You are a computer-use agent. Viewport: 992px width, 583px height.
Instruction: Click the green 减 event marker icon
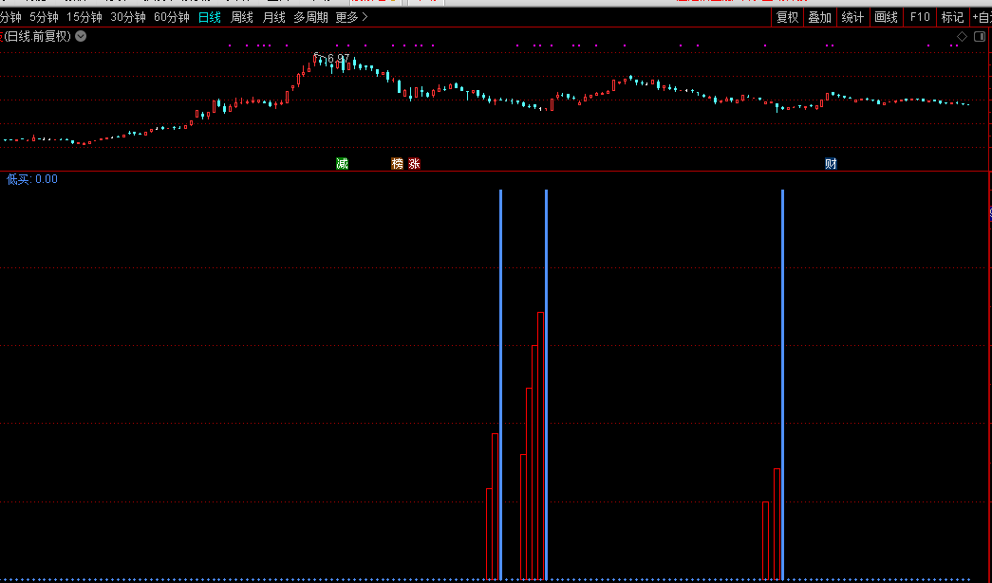click(x=342, y=164)
